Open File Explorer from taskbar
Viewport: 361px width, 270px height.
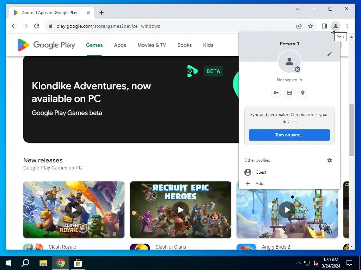coord(43,263)
